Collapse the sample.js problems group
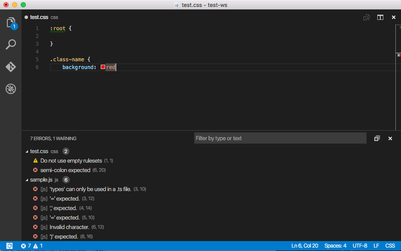Image resolution: width=401 pixels, height=251 pixels. [x=27, y=180]
